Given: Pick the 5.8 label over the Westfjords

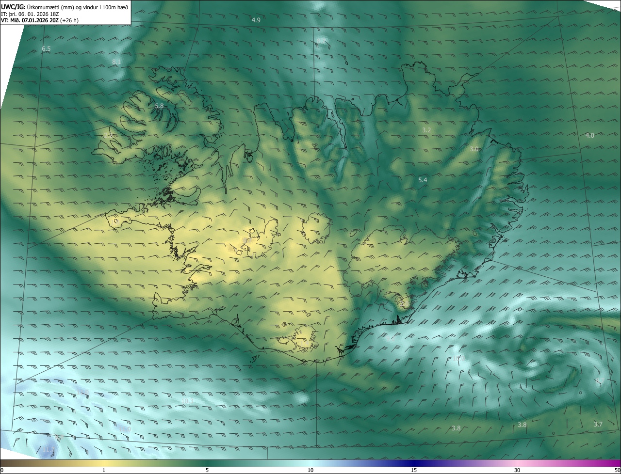Looking at the screenshot, I should [x=159, y=105].
